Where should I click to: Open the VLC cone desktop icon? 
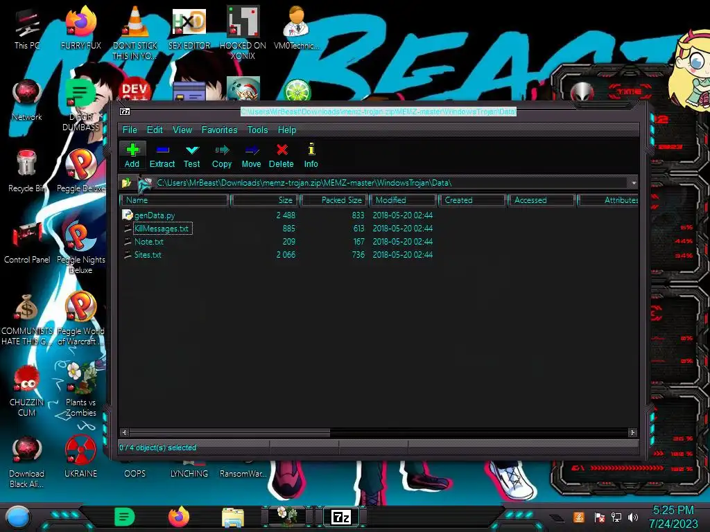pos(135,33)
